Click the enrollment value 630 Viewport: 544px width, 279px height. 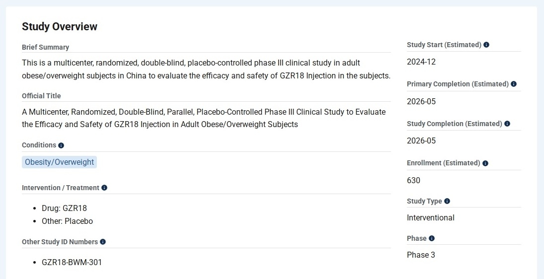click(x=413, y=180)
